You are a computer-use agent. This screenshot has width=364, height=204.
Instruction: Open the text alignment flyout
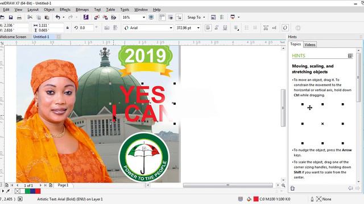pos(236,28)
